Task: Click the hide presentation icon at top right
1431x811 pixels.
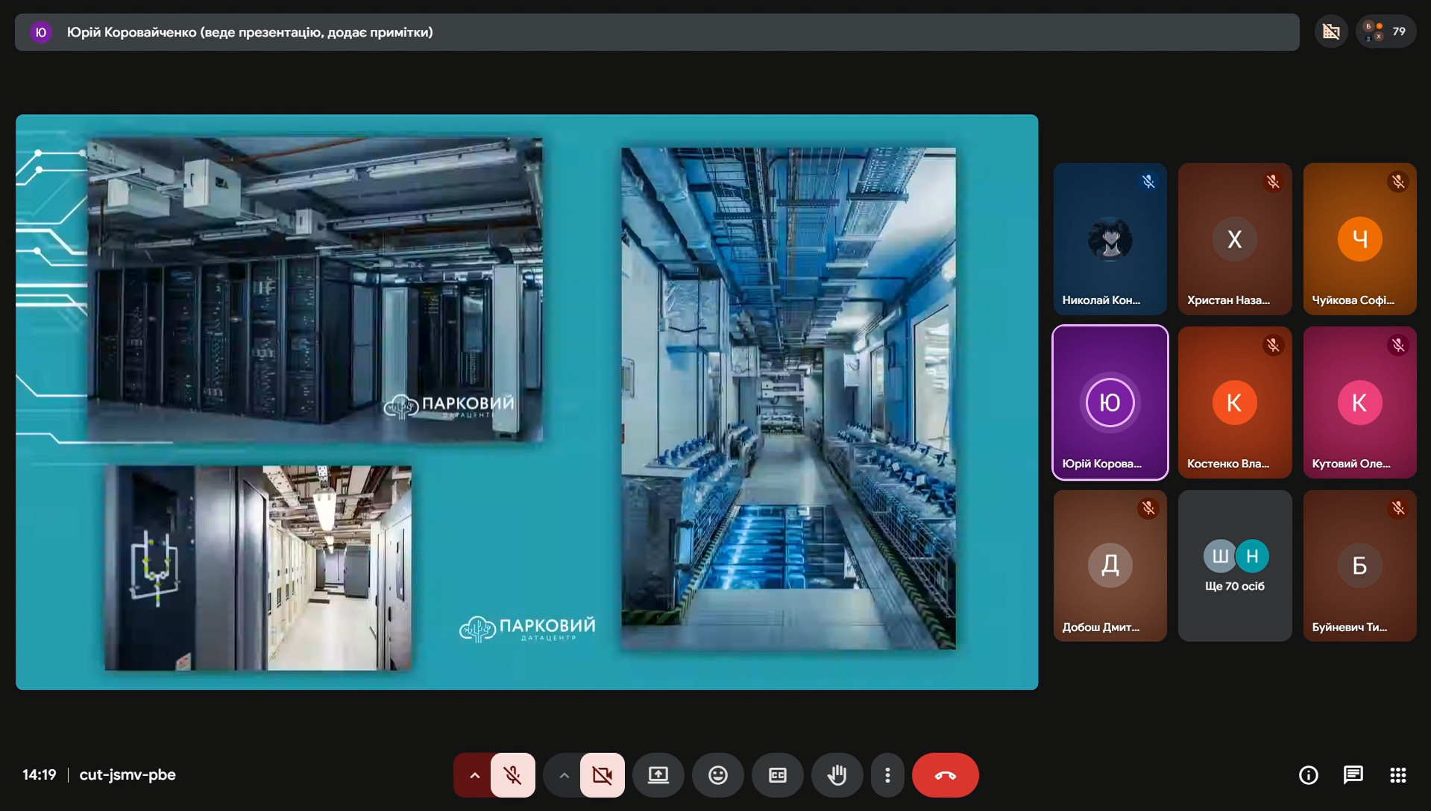Action: click(1331, 32)
